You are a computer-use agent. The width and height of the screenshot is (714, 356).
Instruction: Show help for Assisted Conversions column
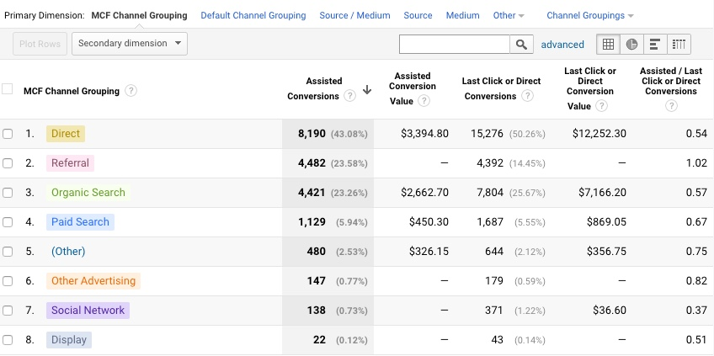pos(349,97)
